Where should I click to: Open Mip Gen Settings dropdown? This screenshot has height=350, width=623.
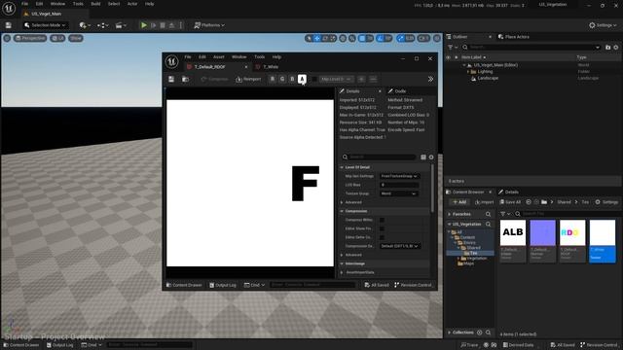click(x=399, y=176)
